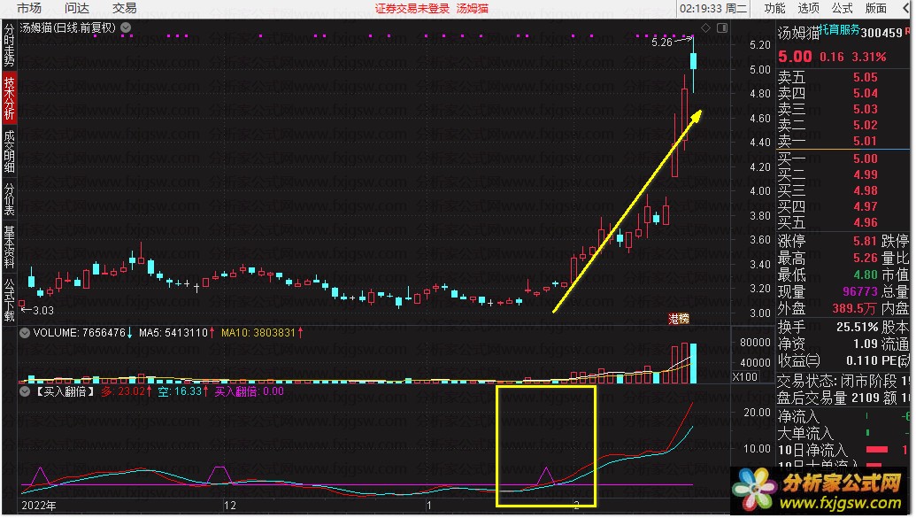
Task: Click the 2022年 label on time axis
Action: [x=39, y=505]
